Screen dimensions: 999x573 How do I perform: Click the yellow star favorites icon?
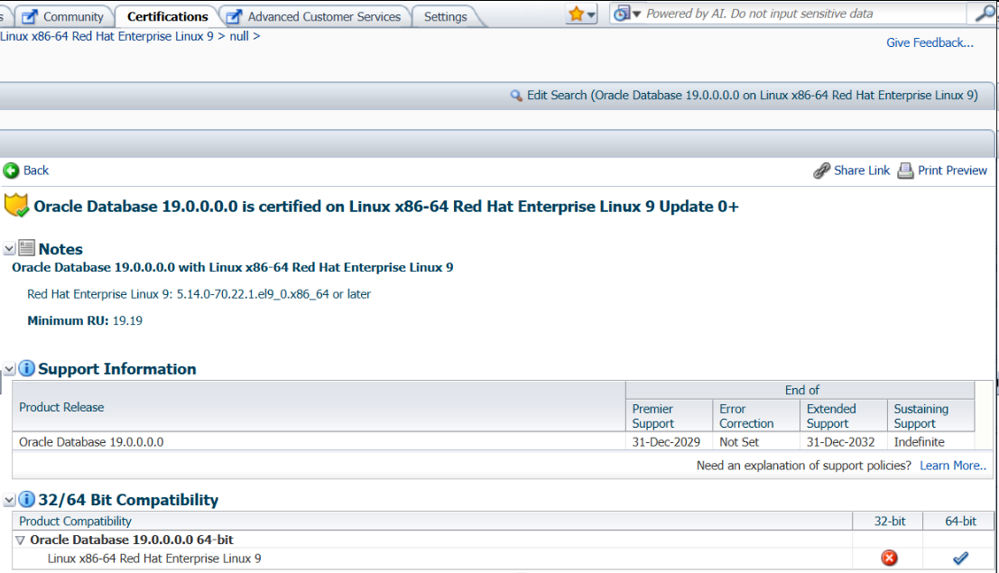tap(576, 14)
